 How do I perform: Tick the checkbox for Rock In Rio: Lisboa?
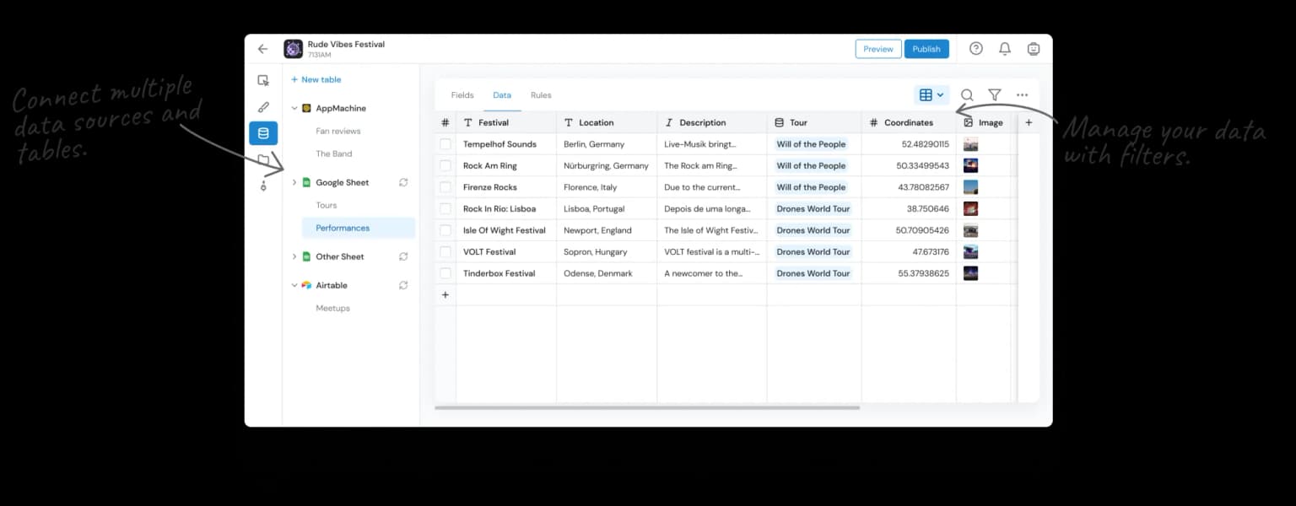click(x=445, y=208)
